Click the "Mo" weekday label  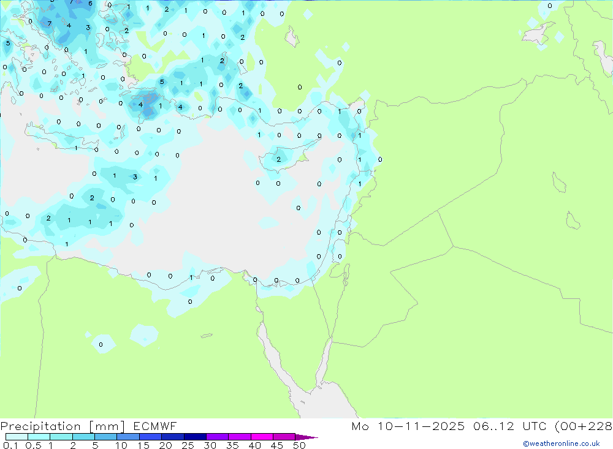click(360, 426)
